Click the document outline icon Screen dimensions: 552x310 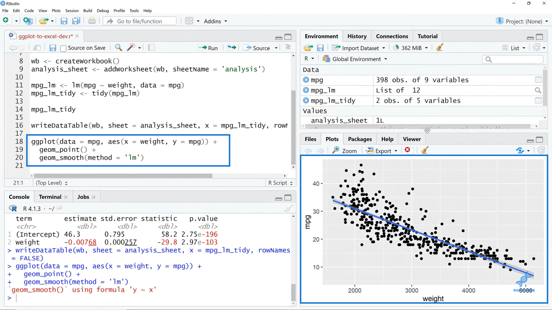coord(288,47)
